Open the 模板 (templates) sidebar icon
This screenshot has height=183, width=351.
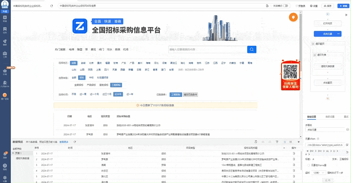click(5, 42)
